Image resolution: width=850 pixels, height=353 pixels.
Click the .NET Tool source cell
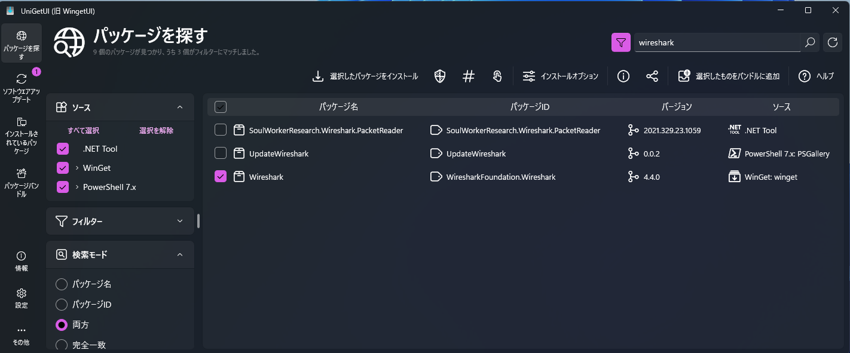pos(761,130)
